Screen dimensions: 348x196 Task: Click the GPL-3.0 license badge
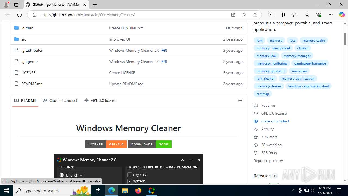pos(106,144)
